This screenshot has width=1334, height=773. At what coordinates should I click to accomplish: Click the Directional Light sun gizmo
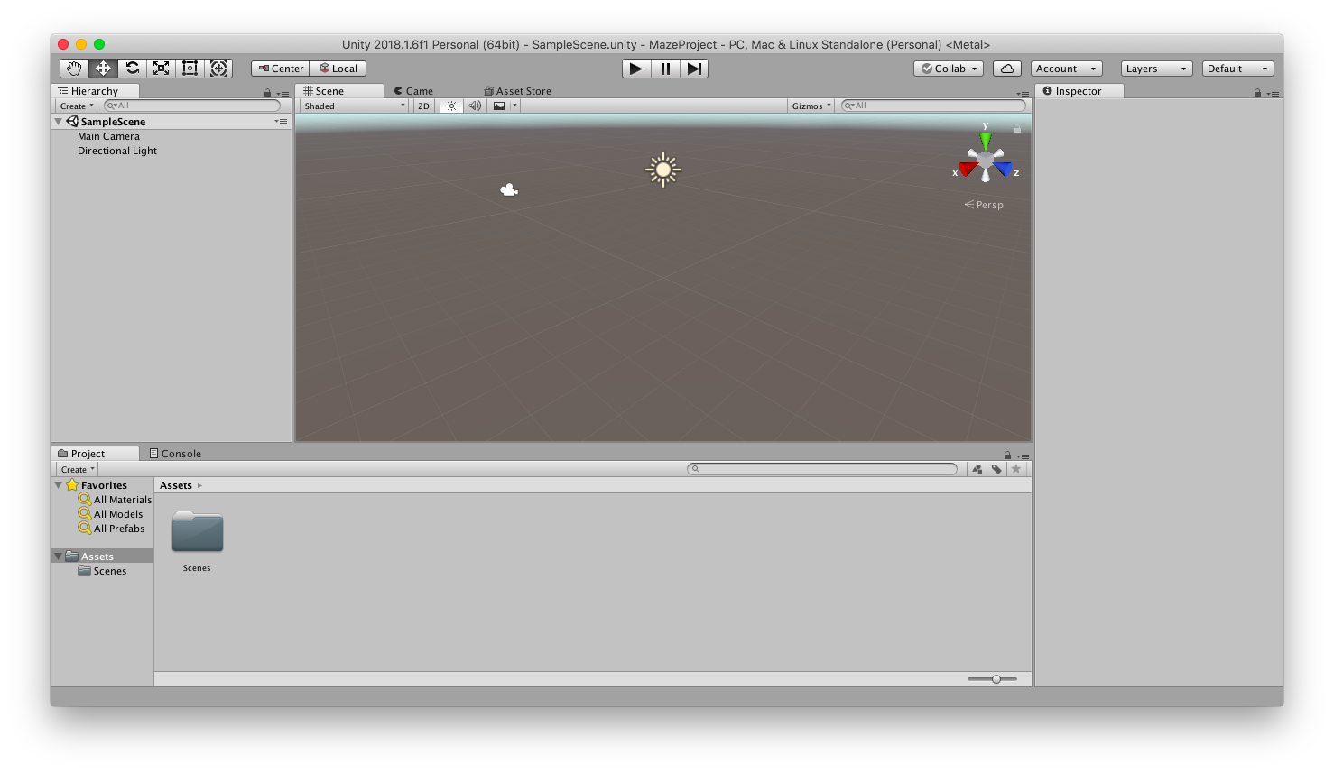(663, 170)
